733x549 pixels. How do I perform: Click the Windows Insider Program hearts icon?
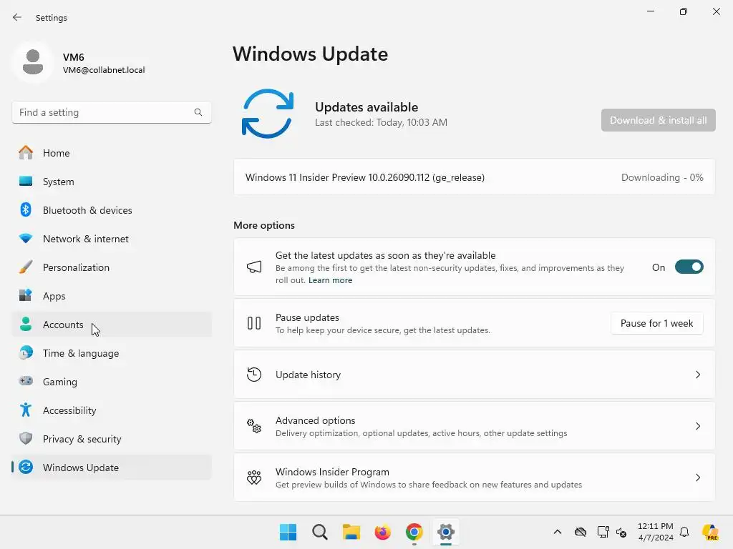click(254, 477)
